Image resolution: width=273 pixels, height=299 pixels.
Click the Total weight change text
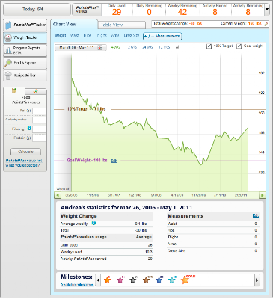[x=177, y=23]
